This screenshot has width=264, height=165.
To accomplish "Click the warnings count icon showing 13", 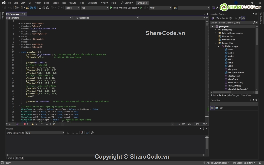I will 33,124.
